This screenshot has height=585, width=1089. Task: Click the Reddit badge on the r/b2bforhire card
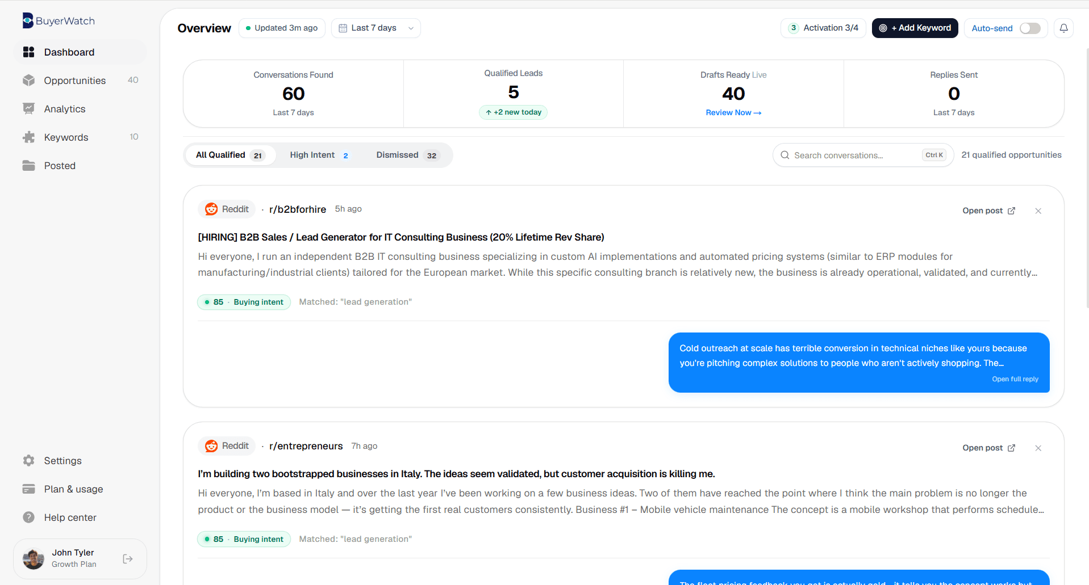pyautogui.click(x=227, y=209)
